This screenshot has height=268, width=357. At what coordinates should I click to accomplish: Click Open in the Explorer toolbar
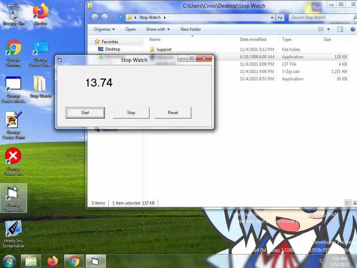130,29
